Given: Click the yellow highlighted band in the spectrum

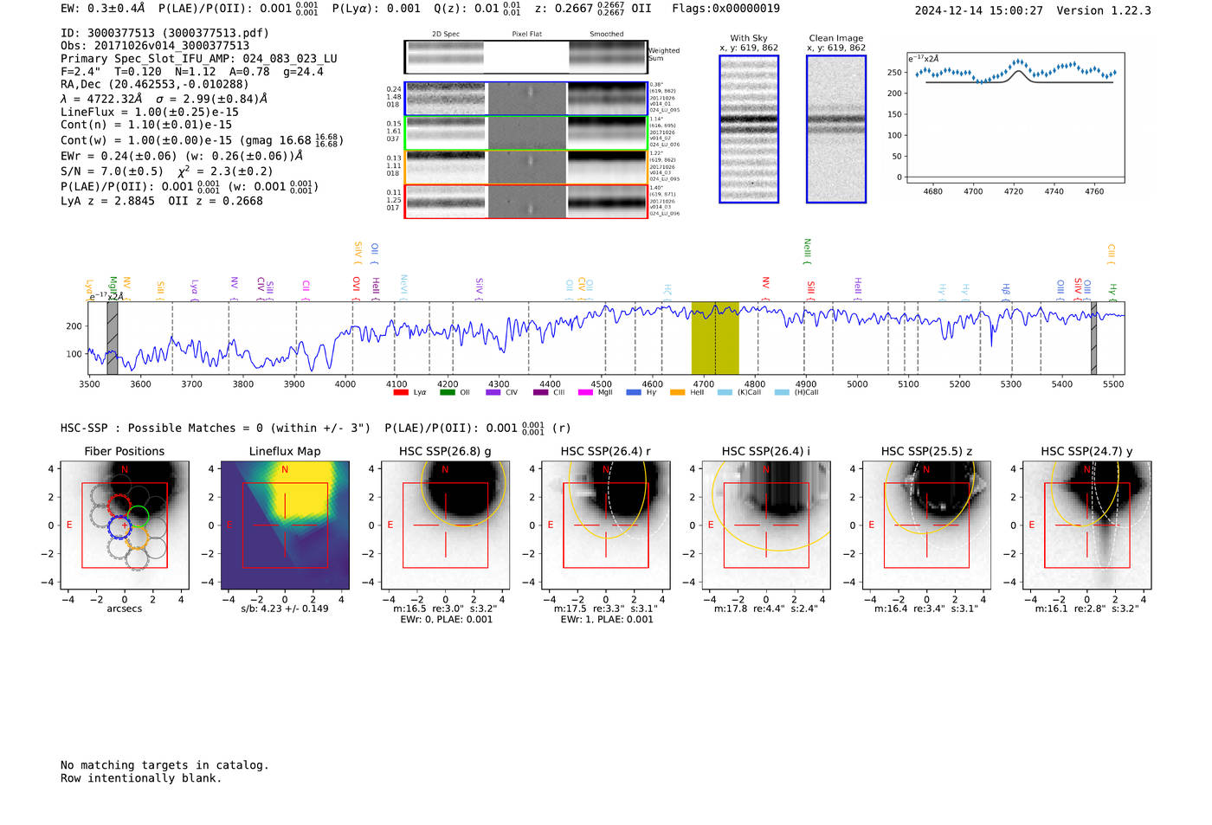Looking at the screenshot, I should [715, 338].
